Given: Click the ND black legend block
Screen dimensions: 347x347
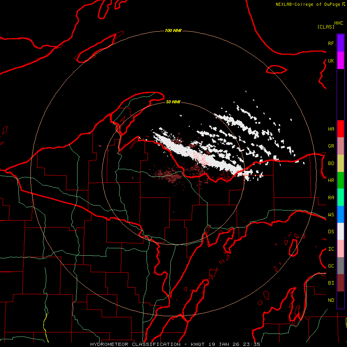Looking at the screenshot, I should click(x=340, y=300).
